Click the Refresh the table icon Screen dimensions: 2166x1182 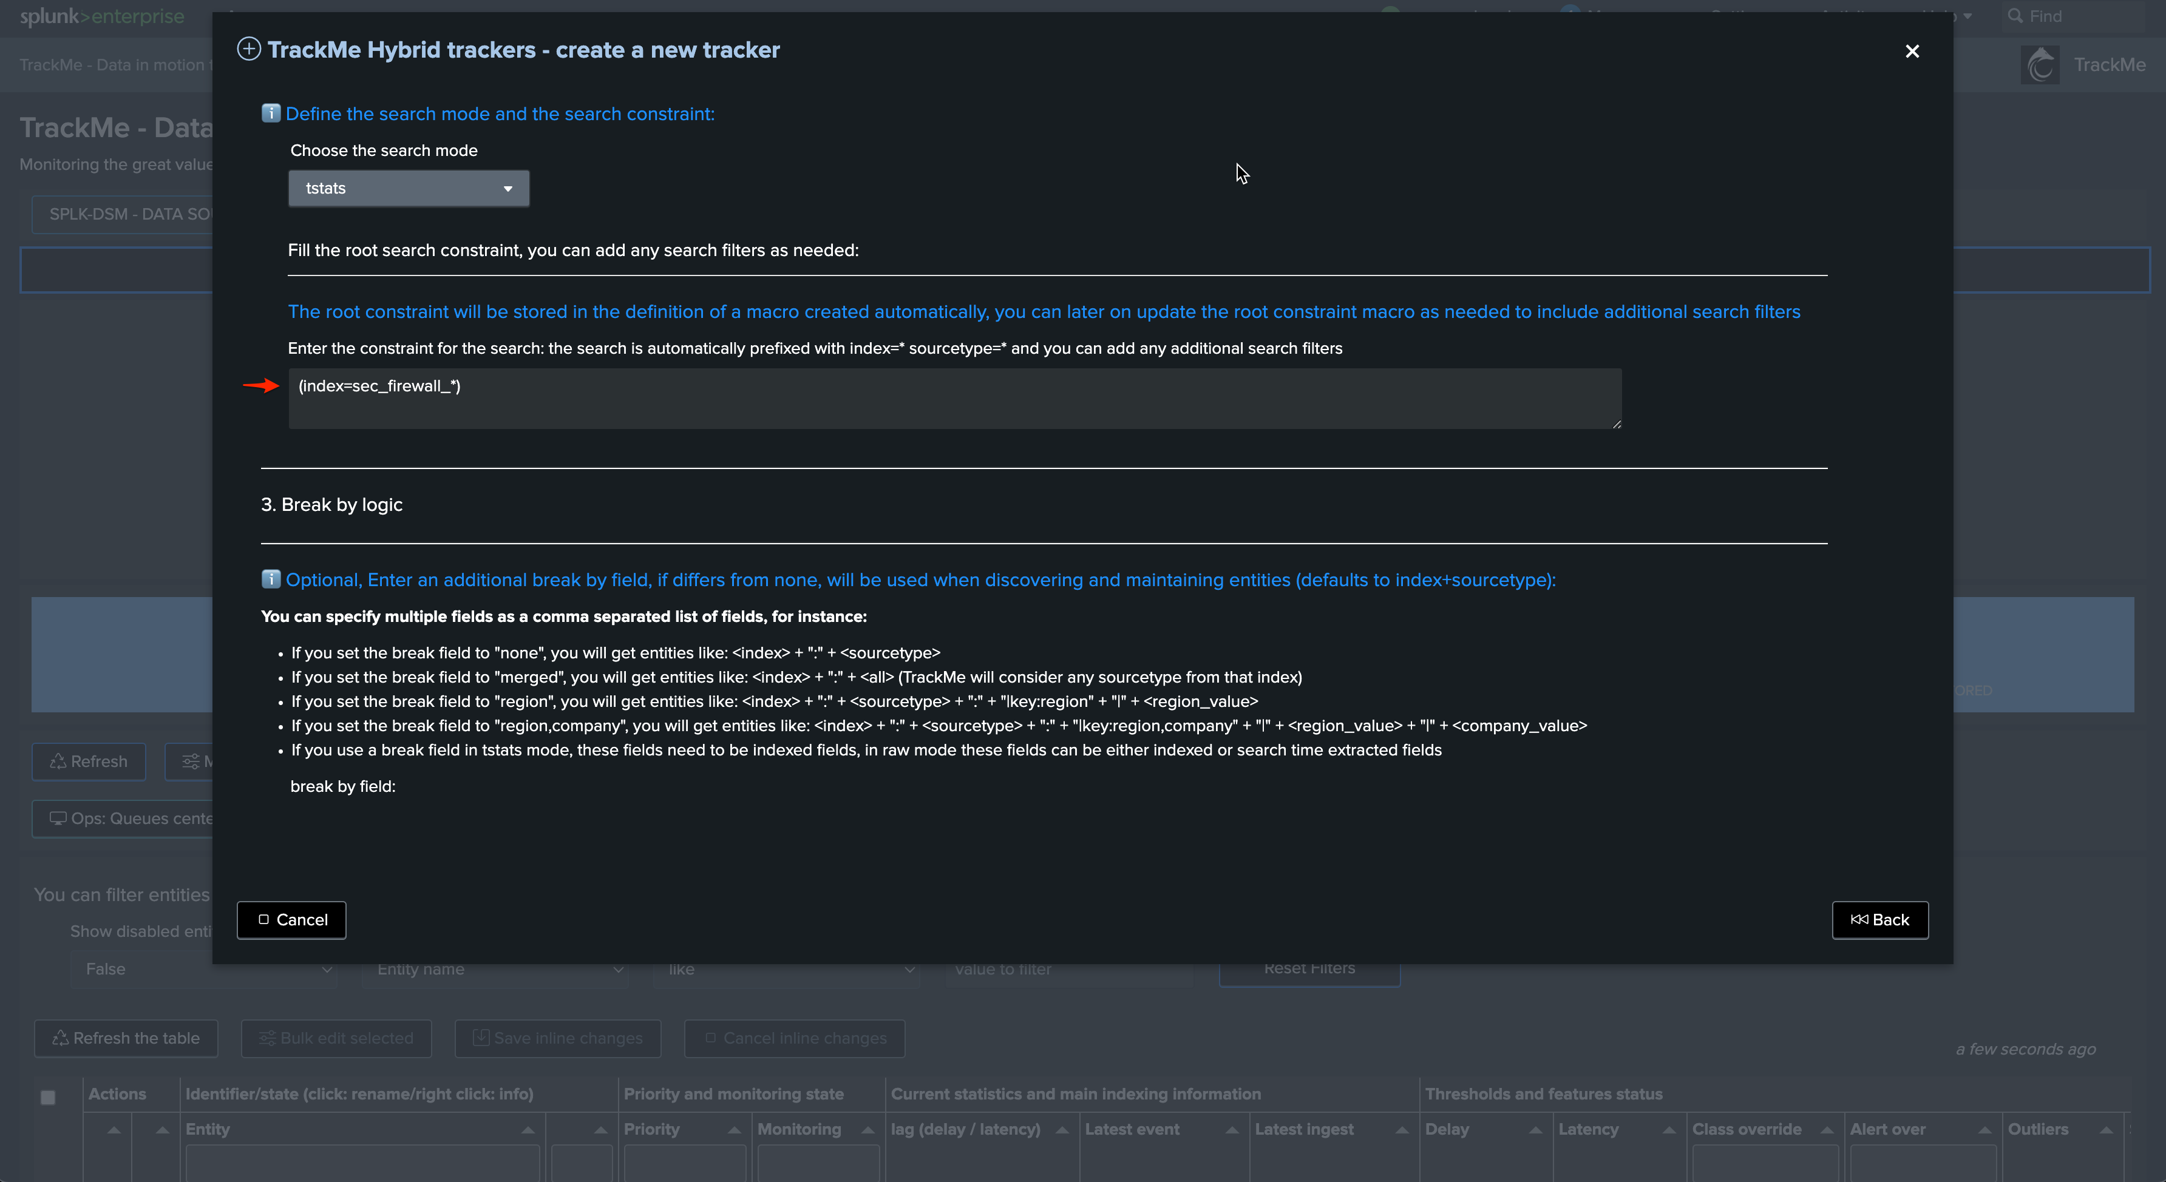[61, 1038]
